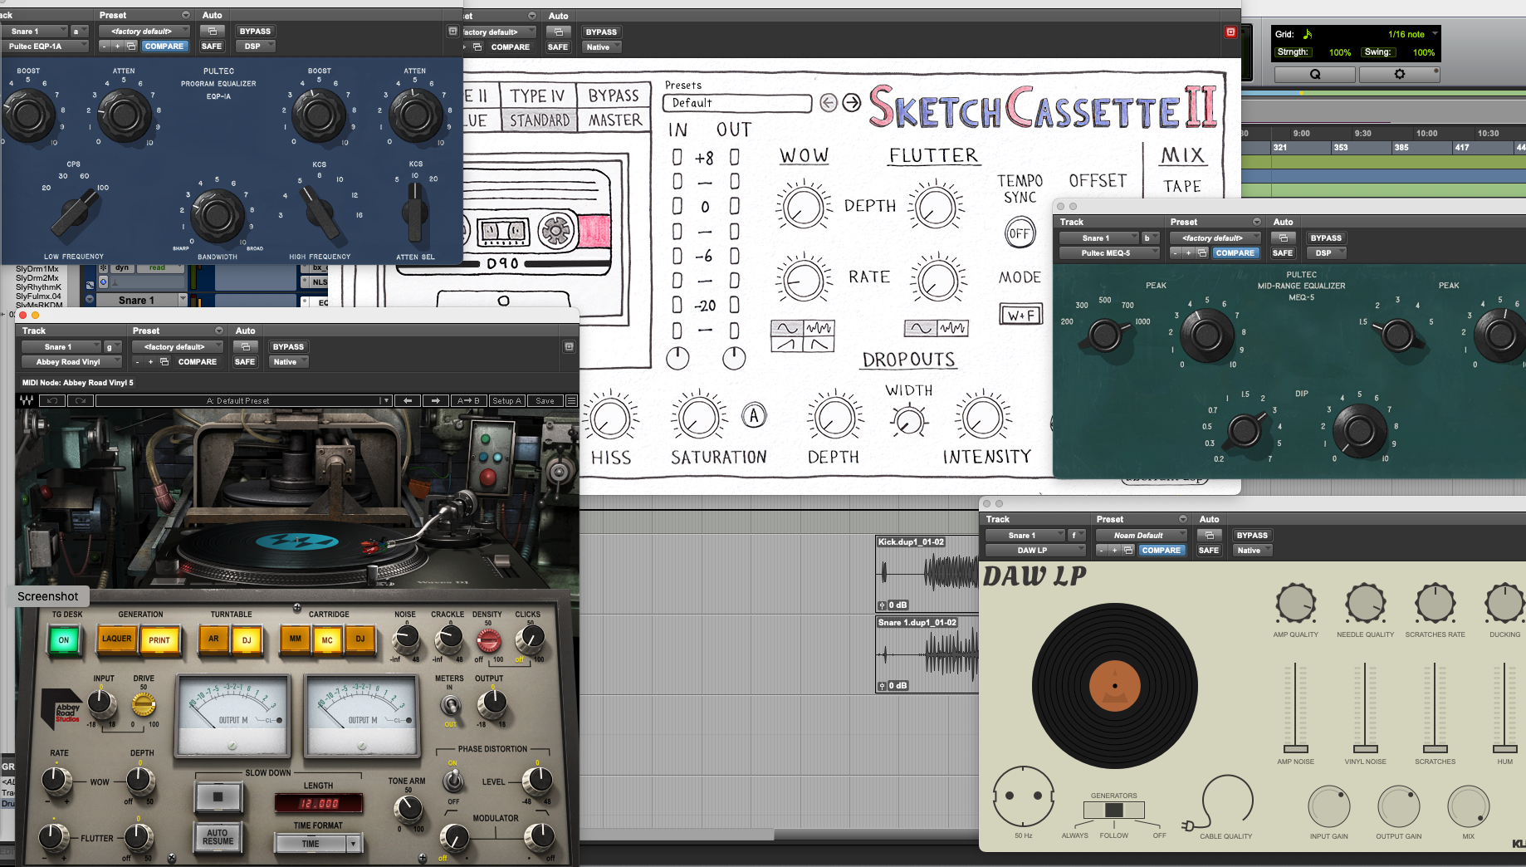
Task: Click undo arrow in Abbey Road Vinyl toolbar
Action: [53, 400]
